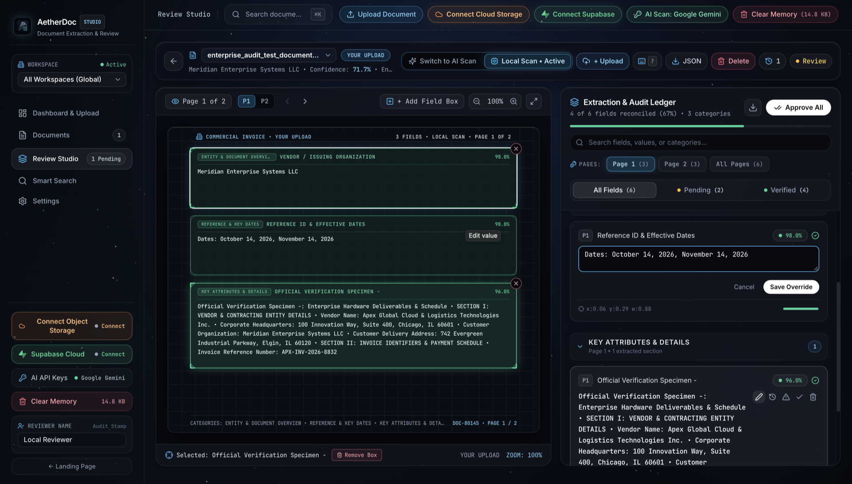The height and width of the screenshot is (484, 852).
Task: Click pencil edit icon on Official Verification Specimen
Action: click(759, 397)
